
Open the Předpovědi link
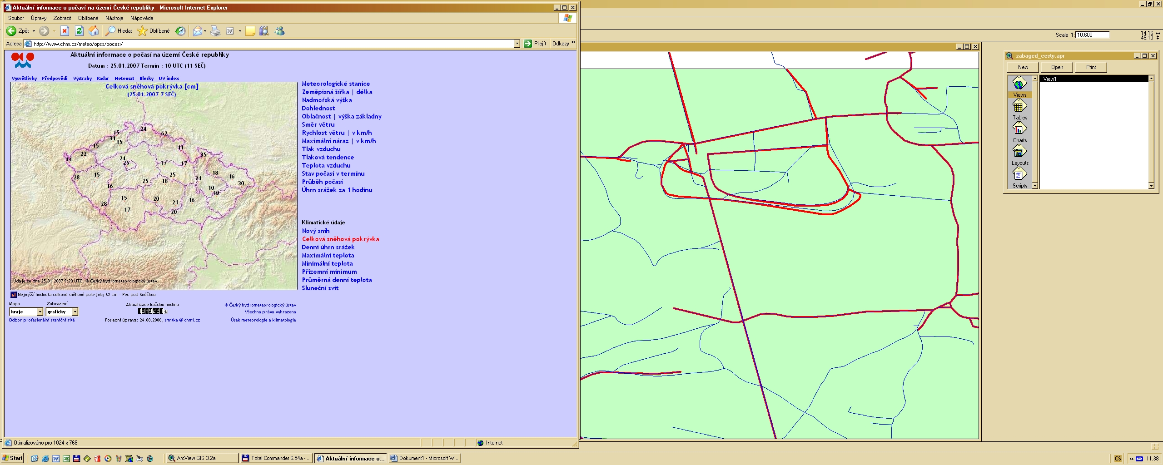click(x=55, y=78)
